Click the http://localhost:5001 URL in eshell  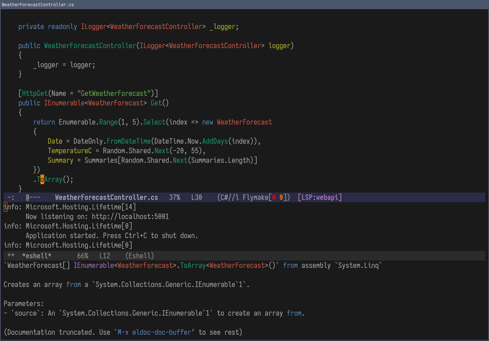click(x=131, y=216)
